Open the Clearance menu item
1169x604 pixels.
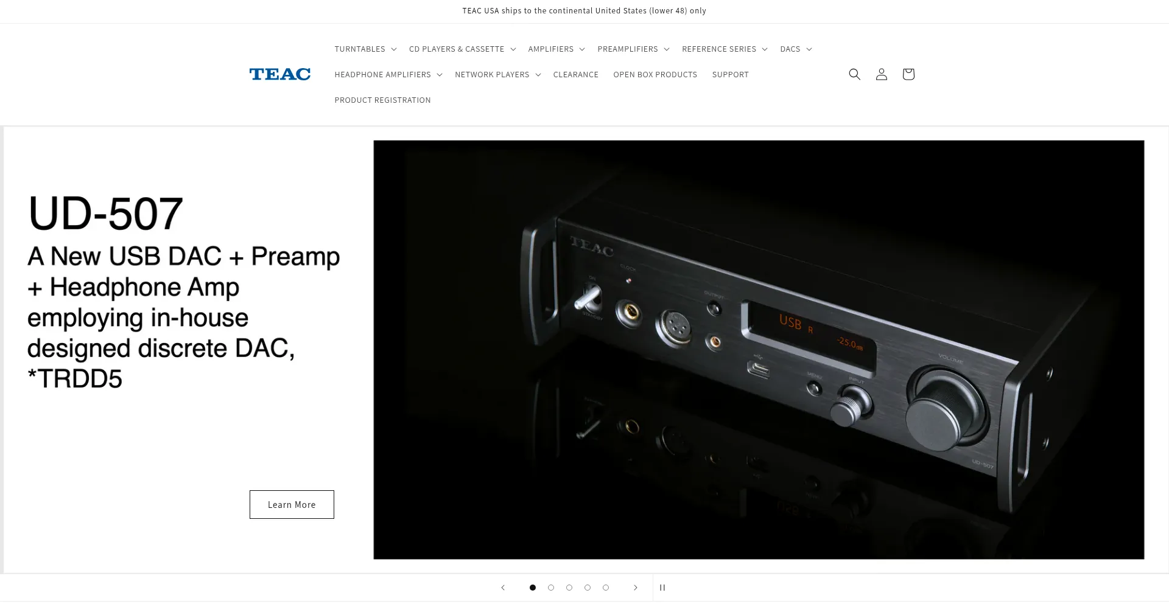pyautogui.click(x=576, y=74)
